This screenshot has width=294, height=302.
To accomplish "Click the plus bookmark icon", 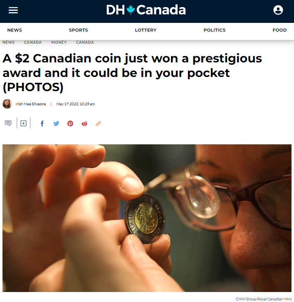I will [23, 123].
